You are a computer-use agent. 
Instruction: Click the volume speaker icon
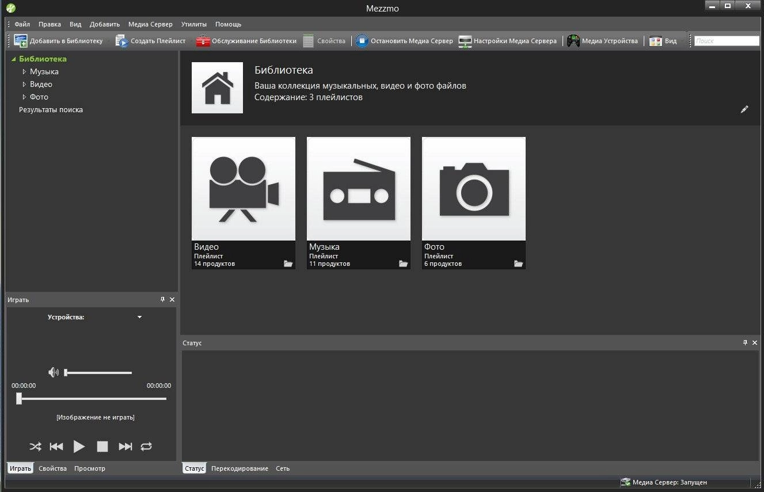coord(54,372)
